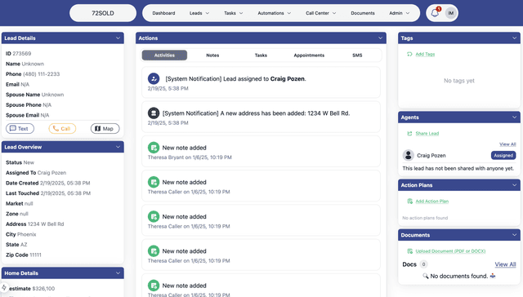
Task: Open Documents in the top navigation
Action: pos(363,13)
